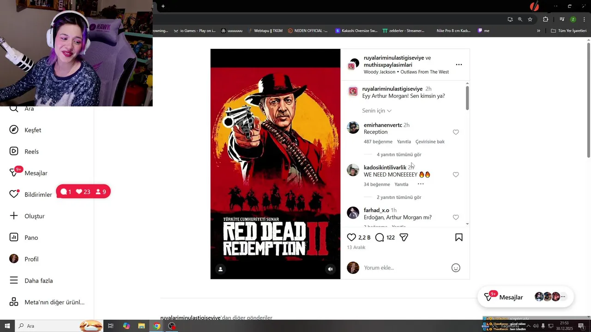Like emirhanenvertc's comment
Screen dimensions: 591x332
pos(456,132)
